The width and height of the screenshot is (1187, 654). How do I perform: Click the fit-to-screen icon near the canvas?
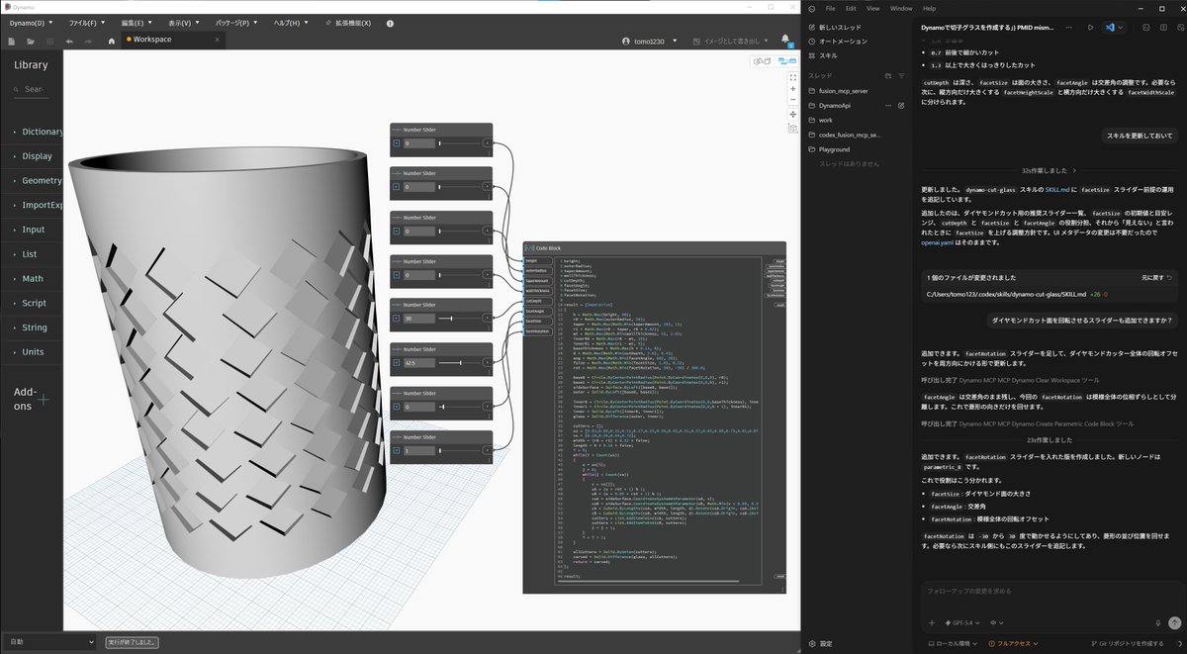coord(792,77)
